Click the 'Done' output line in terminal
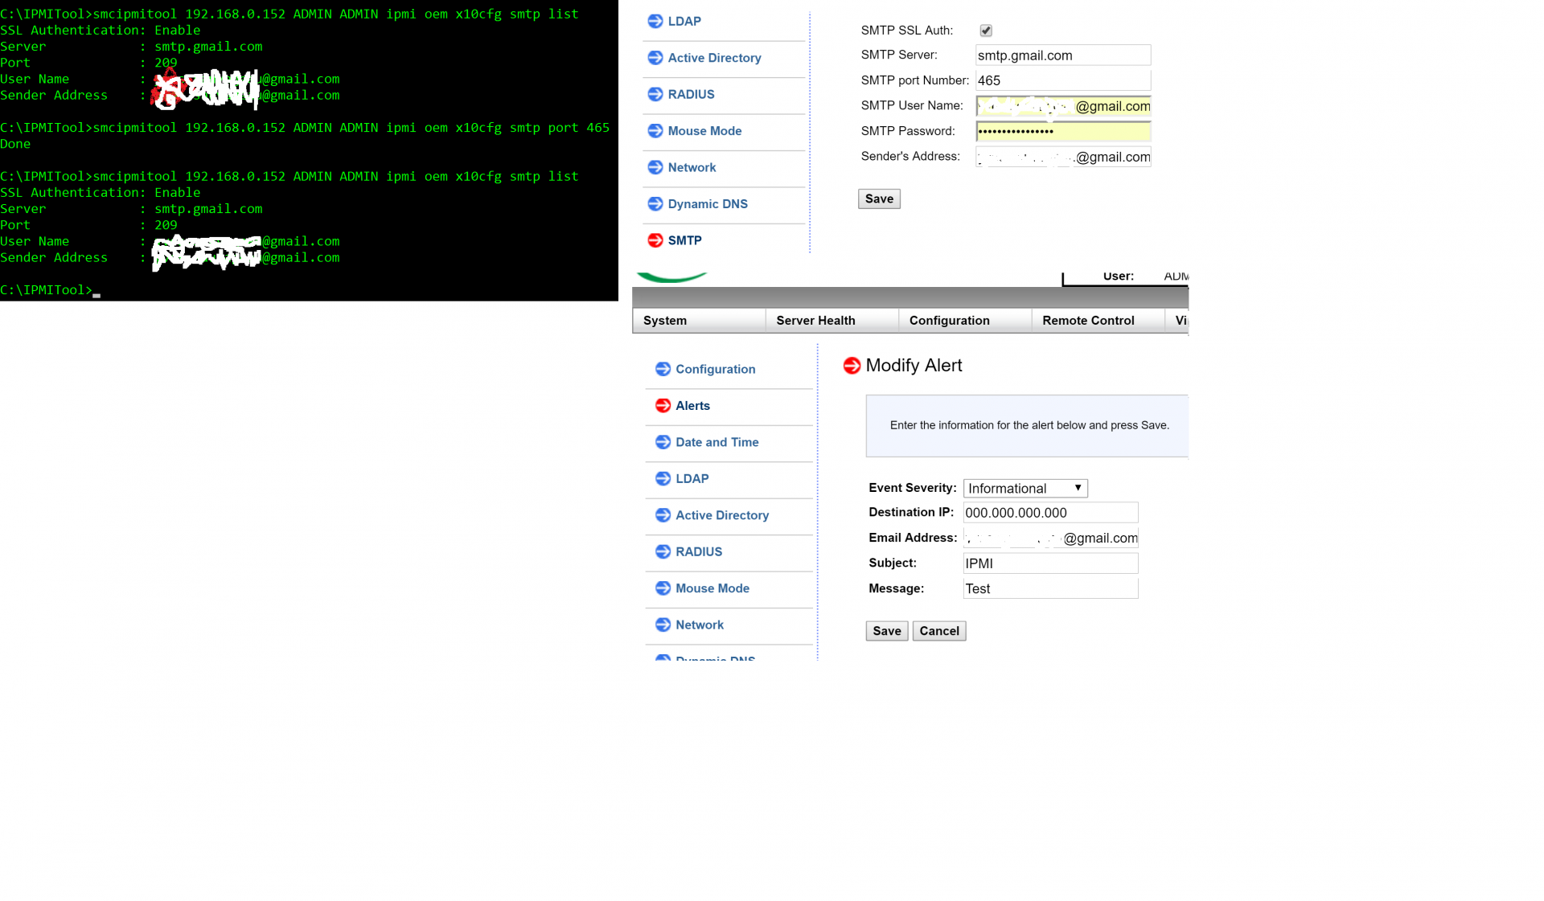 (15, 144)
